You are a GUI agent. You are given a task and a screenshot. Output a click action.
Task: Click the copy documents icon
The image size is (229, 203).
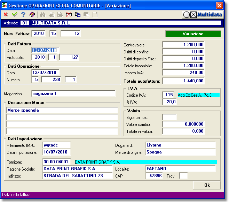coord(78,15)
